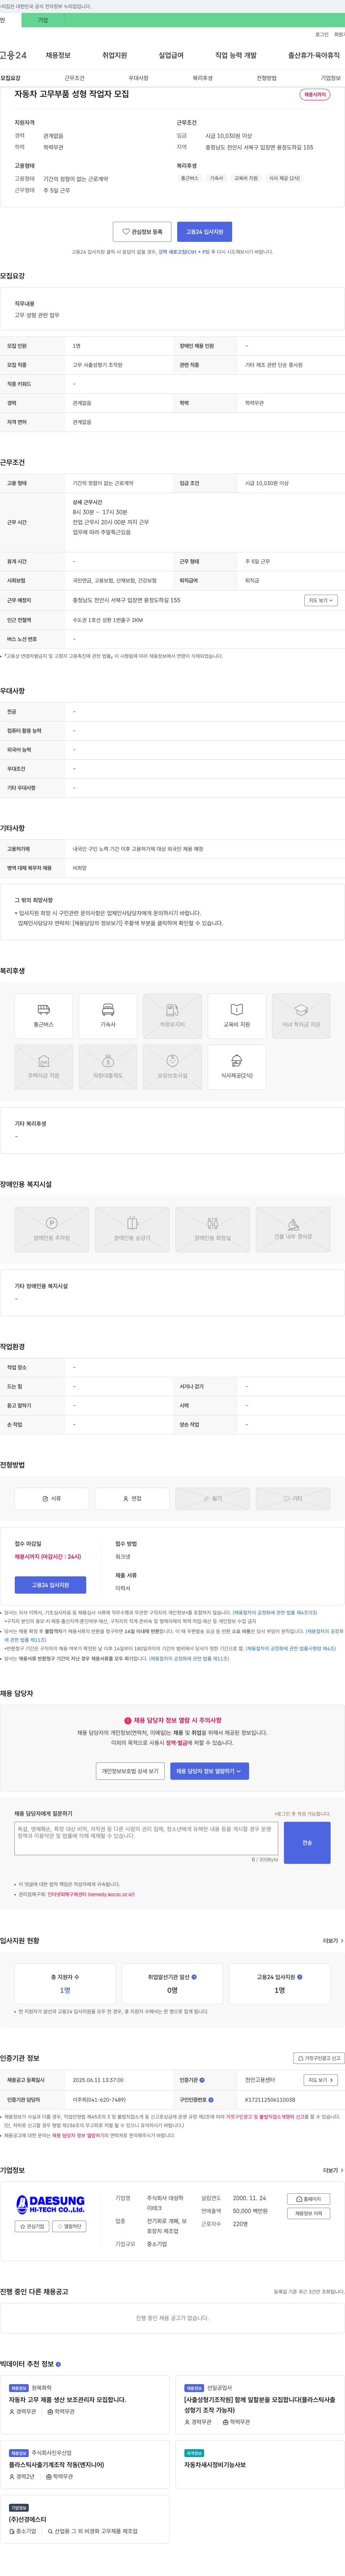The width and height of the screenshot is (345, 2576).
Task: Click the 장애인용 화장실 facility icon
Action: (213, 1229)
